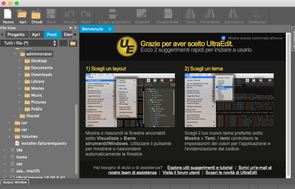Viewport: 295px width, 189px height.
Task: Select the Shared folder
Action: (x=29, y=116)
